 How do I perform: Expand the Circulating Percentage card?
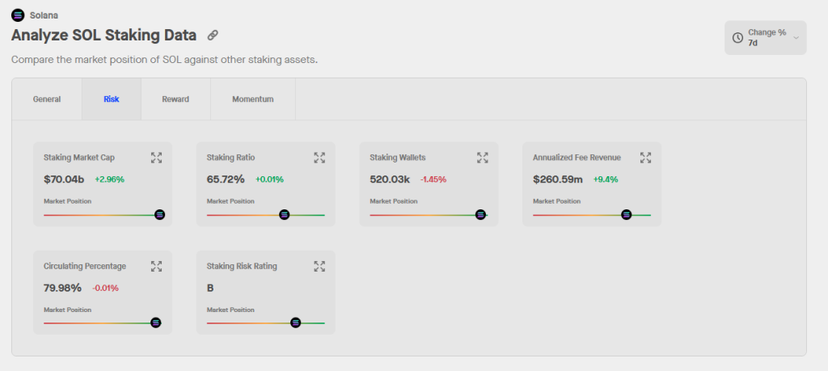156,266
